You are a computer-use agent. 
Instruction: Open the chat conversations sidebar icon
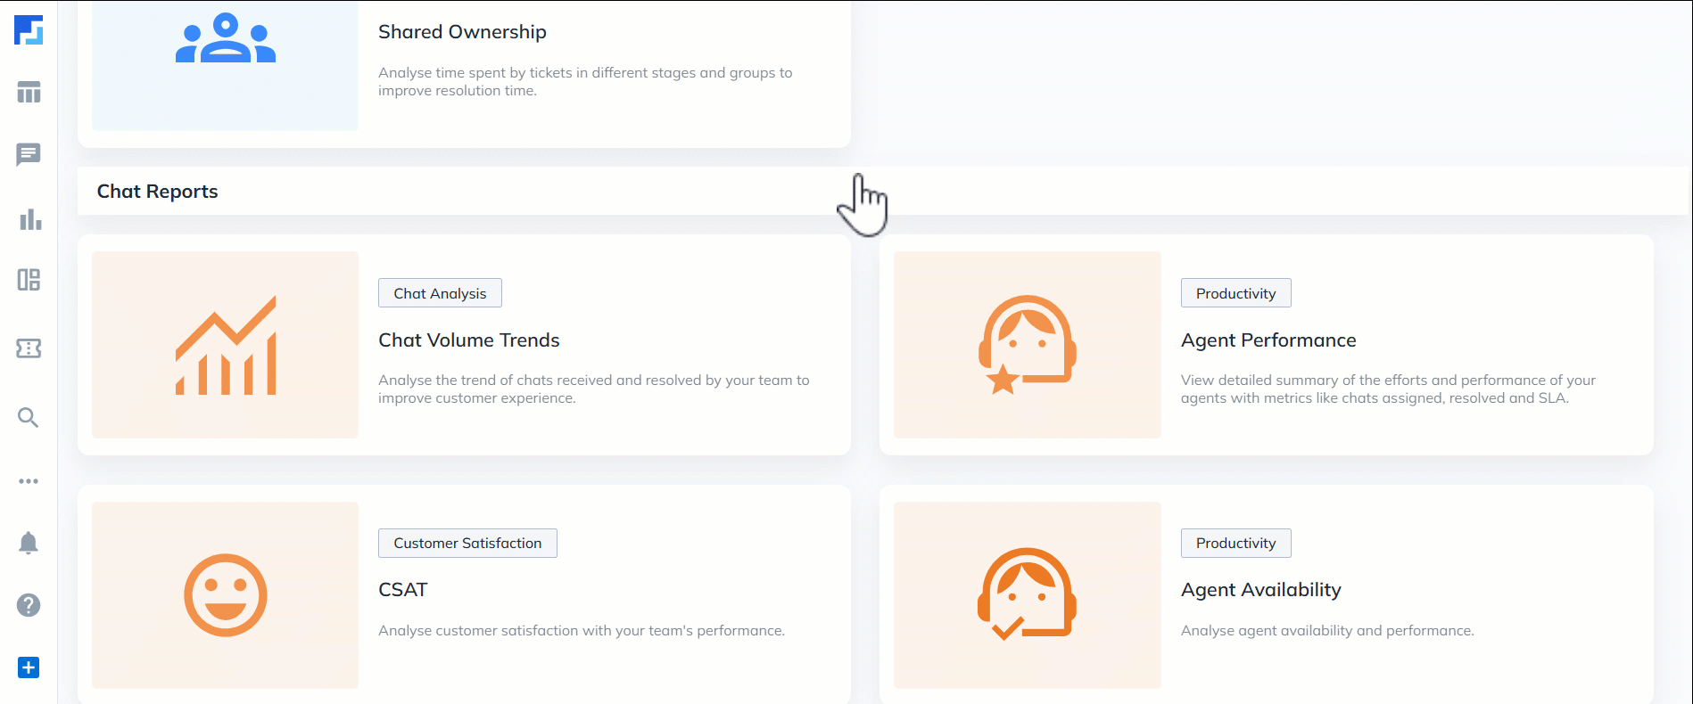point(29,154)
